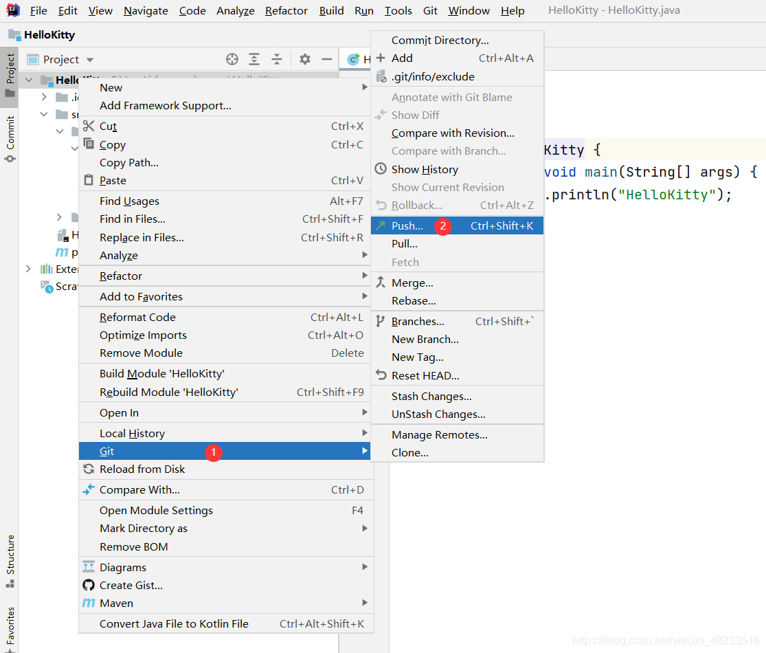This screenshot has width=766, height=653.
Task: Choose Open Module Settings
Action: tap(226, 510)
